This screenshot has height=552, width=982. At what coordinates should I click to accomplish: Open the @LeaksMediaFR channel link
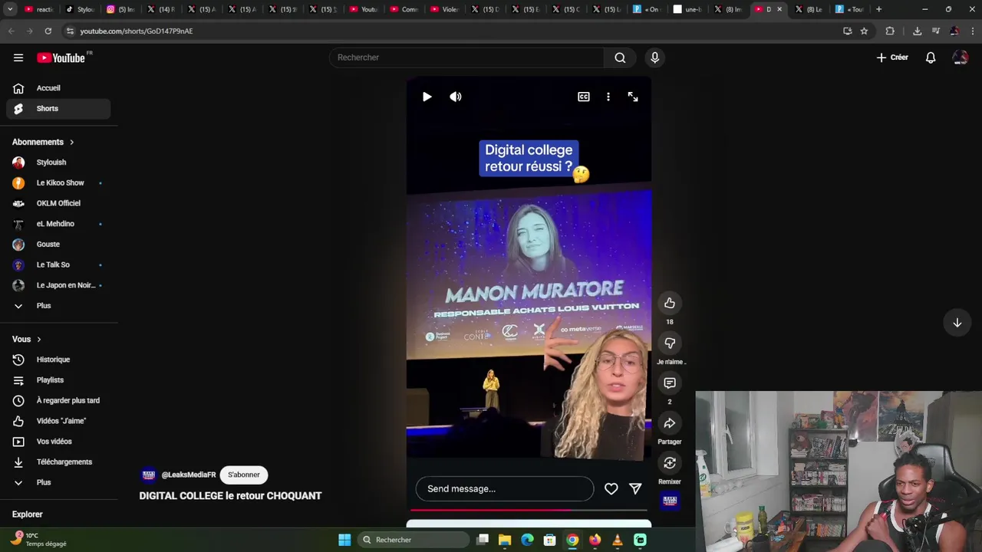coord(189,475)
